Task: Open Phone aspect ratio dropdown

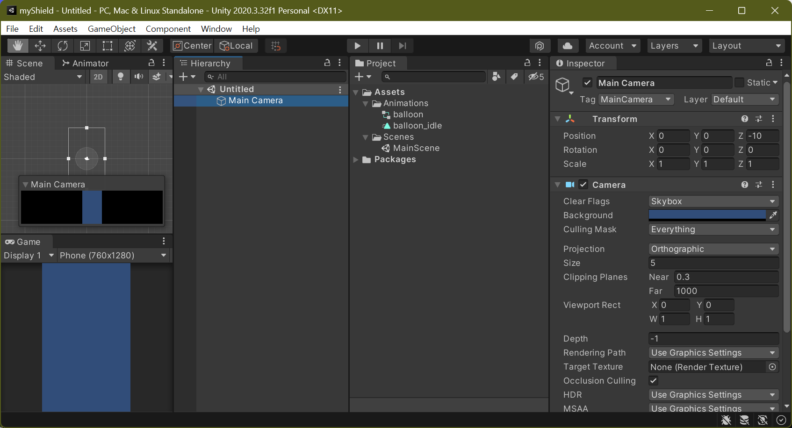Action: (x=113, y=256)
